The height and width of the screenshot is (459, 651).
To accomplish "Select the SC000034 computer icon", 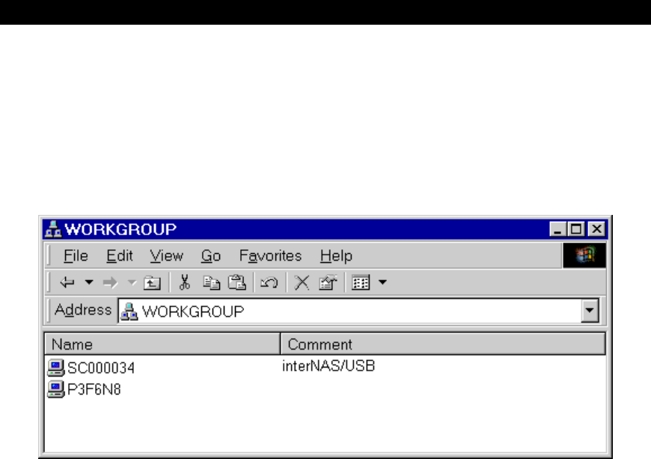I will click(x=55, y=368).
